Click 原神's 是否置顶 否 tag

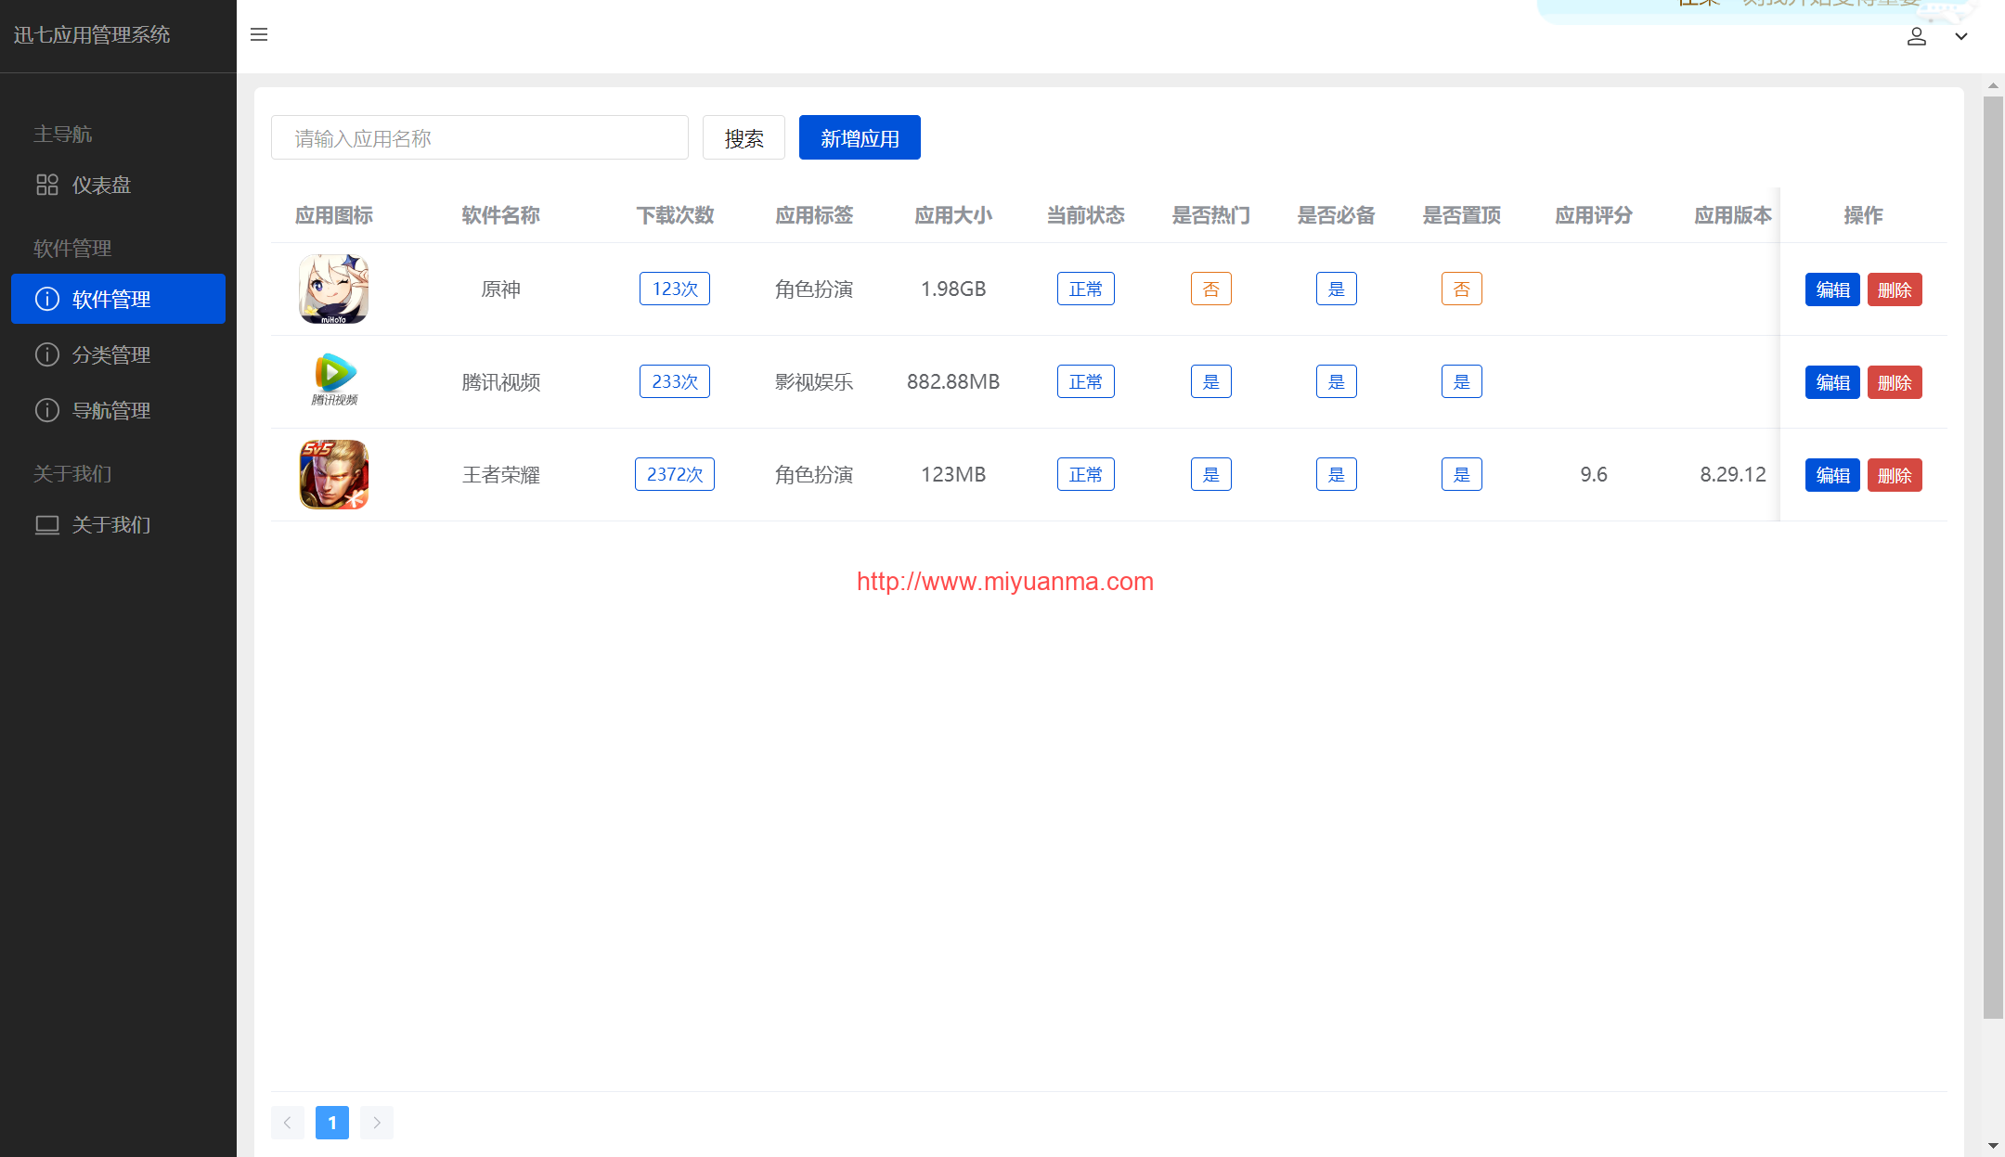coord(1462,289)
